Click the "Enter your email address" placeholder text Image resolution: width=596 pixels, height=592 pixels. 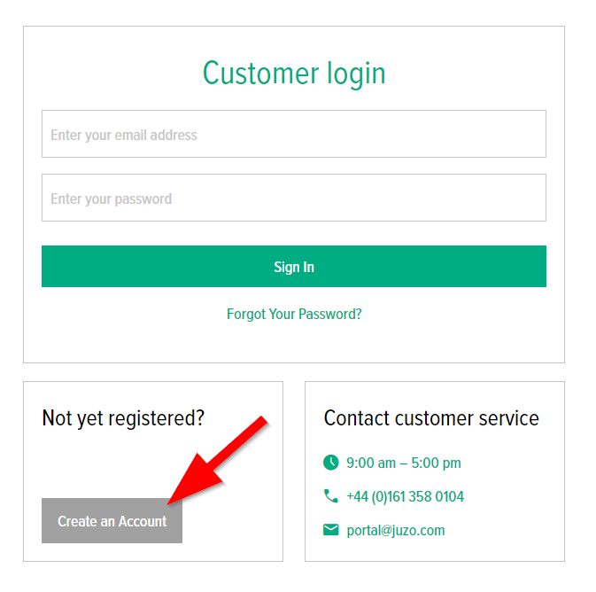(x=124, y=135)
